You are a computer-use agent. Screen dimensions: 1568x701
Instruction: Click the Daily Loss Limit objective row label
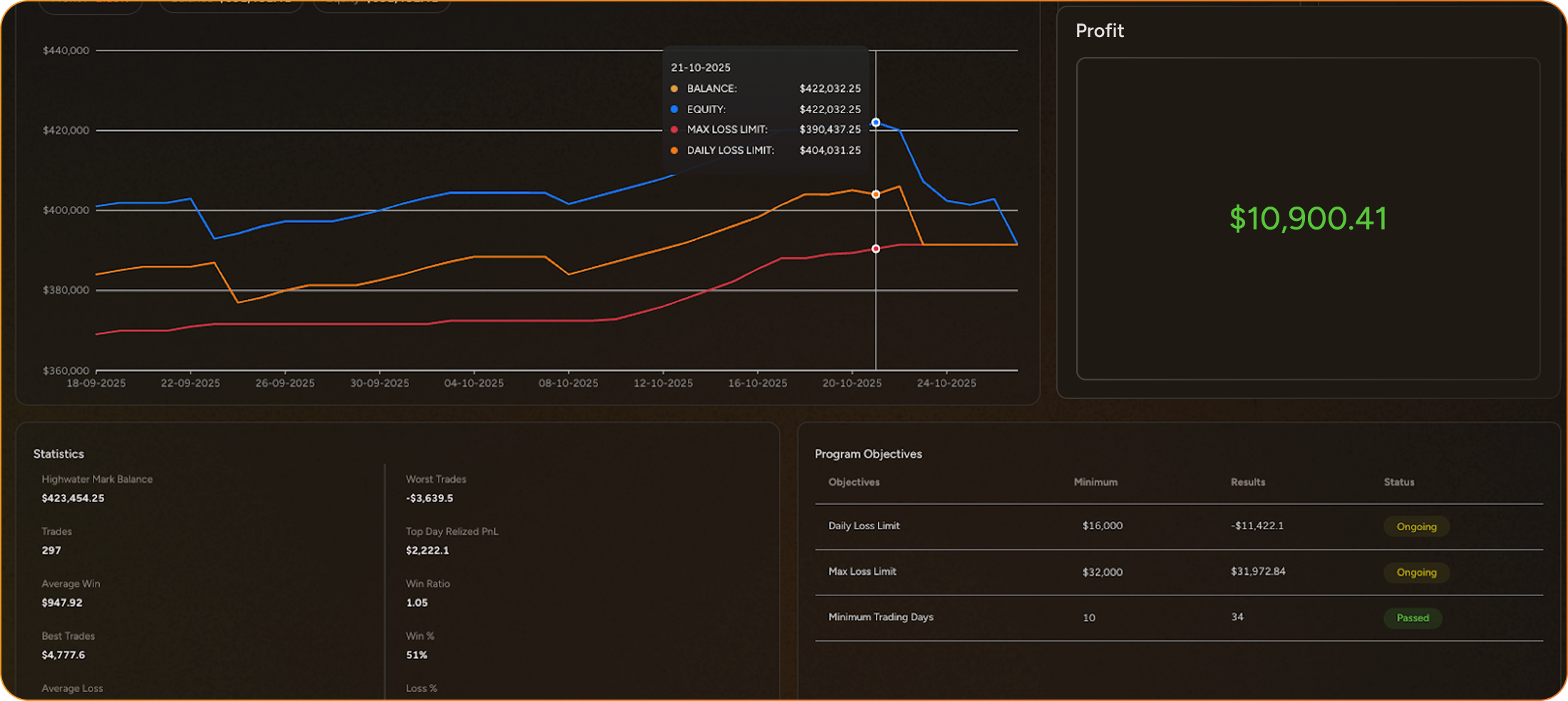pyautogui.click(x=864, y=526)
